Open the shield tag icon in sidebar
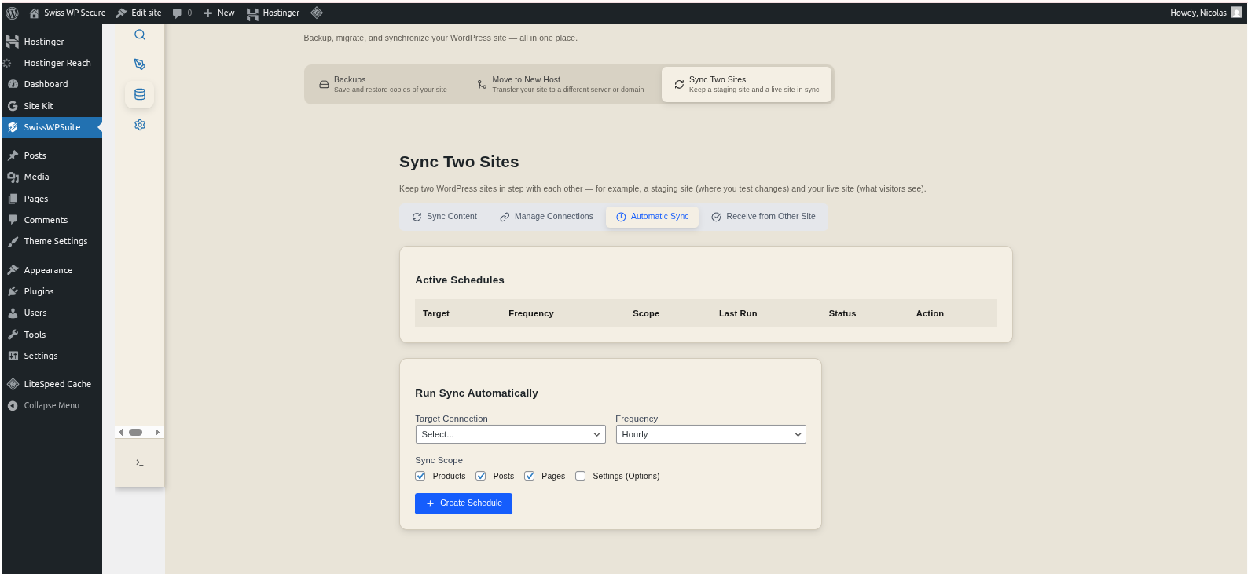The image size is (1248, 574). pyautogui.click(x=140, y=64)
